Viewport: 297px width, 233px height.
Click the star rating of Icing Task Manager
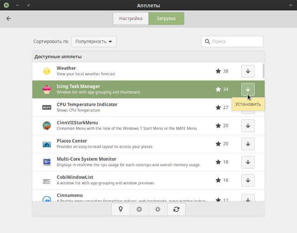tap(218, 89)
